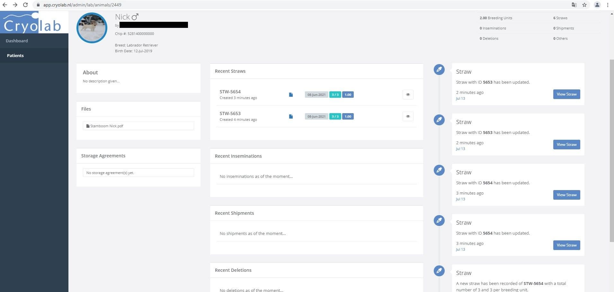The image size is (614, 292).
Task: Click the browser address bar URL
Action: click(82, 5)
